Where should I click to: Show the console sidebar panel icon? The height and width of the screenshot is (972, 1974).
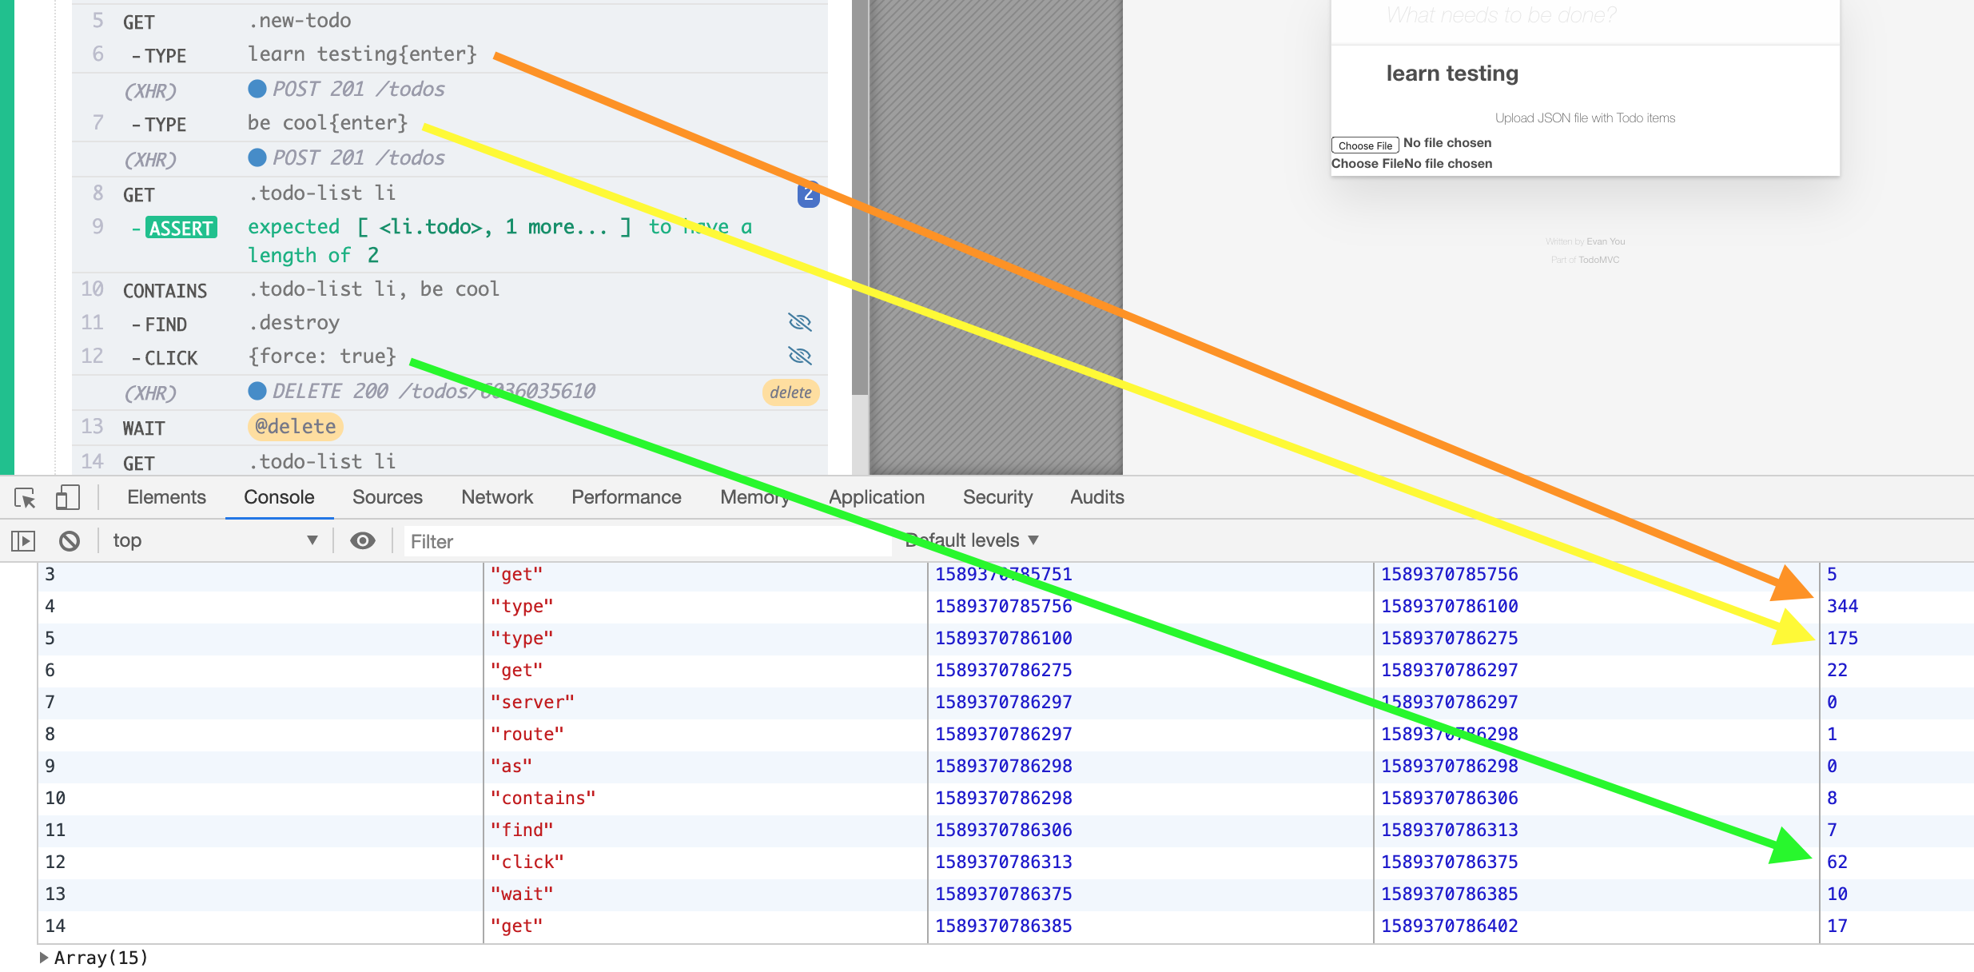pyautogui.click(x=23, y=541)
